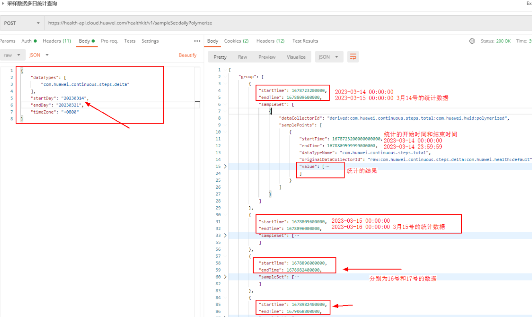Image resolution: width=532 pixels, height=317 pixels.
Task: Click the startDay value "20230314"
Action: pos(74,98)
